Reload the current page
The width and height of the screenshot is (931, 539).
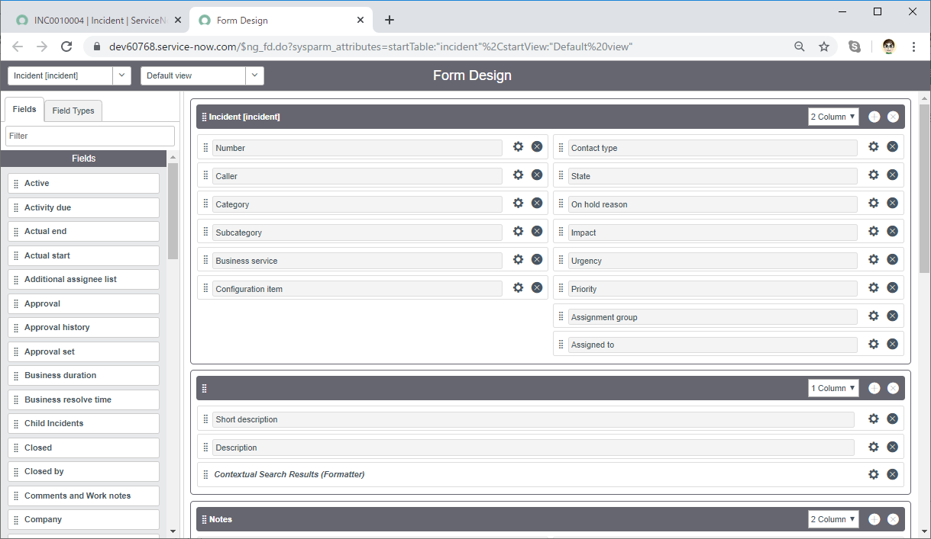(x=66, y=47)
